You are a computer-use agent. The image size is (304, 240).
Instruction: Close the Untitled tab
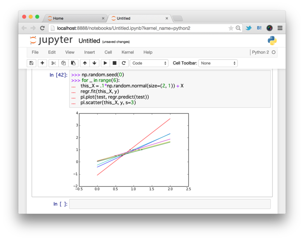[x=167, y=18]
